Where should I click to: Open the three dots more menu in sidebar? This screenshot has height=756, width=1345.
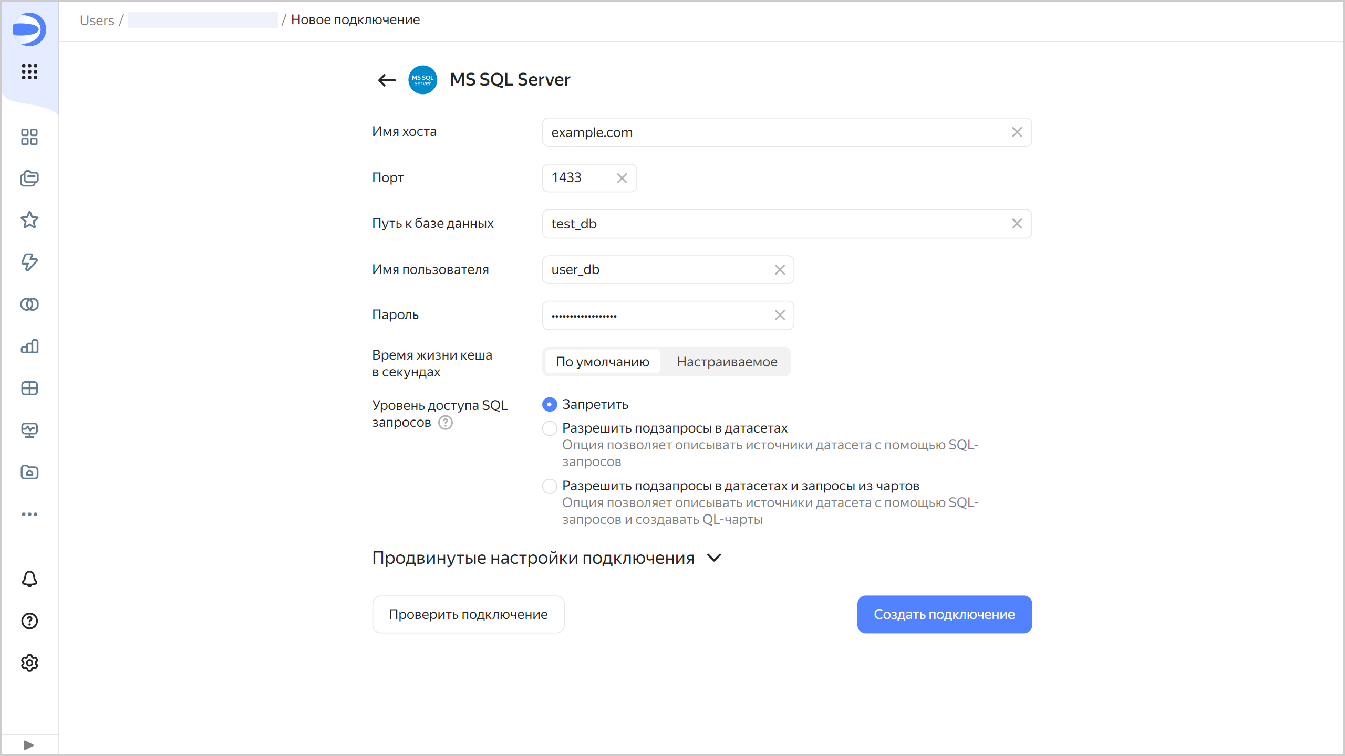tap(29, 514)
